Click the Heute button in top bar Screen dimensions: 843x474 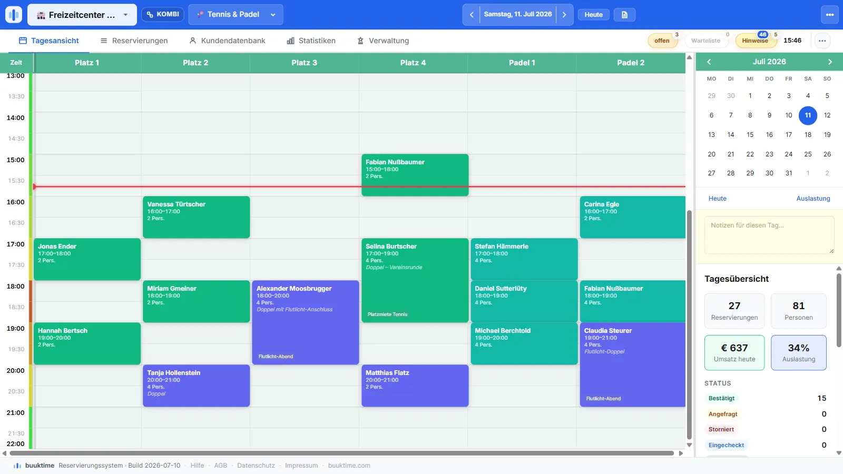(593, 15)
